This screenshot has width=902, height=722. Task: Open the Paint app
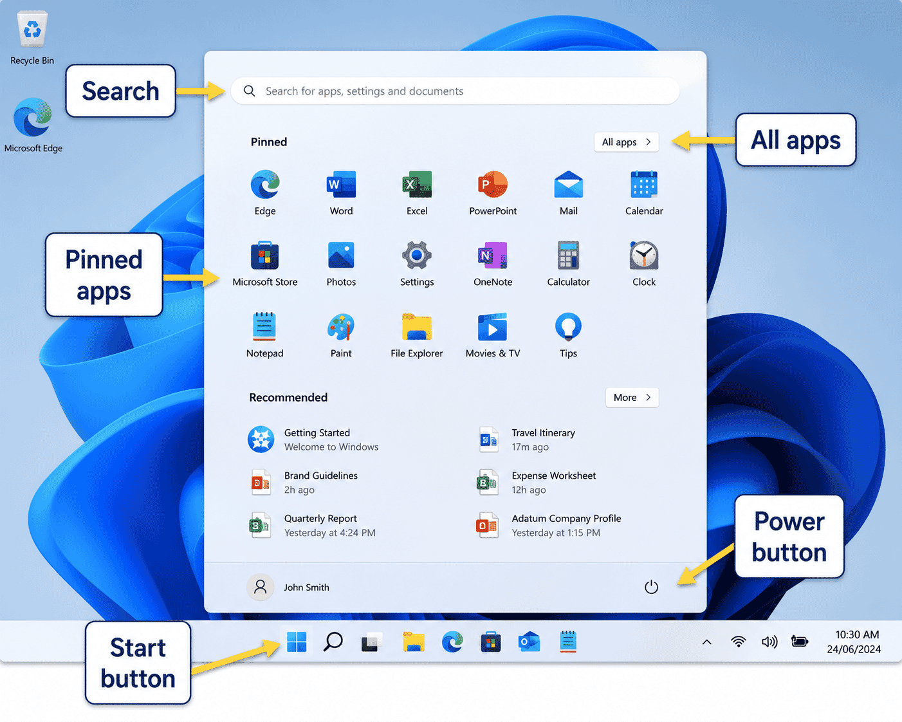341,335
